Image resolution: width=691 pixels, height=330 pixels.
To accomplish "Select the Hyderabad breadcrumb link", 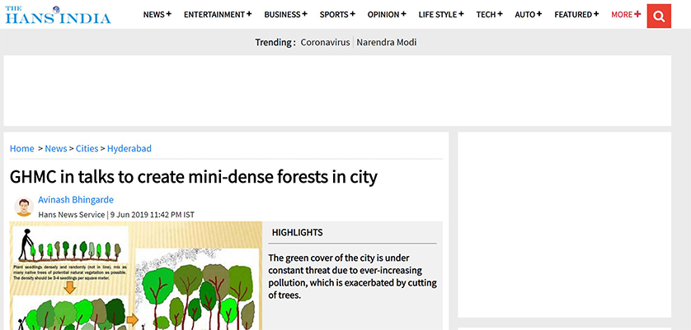I will coord(129,149).
